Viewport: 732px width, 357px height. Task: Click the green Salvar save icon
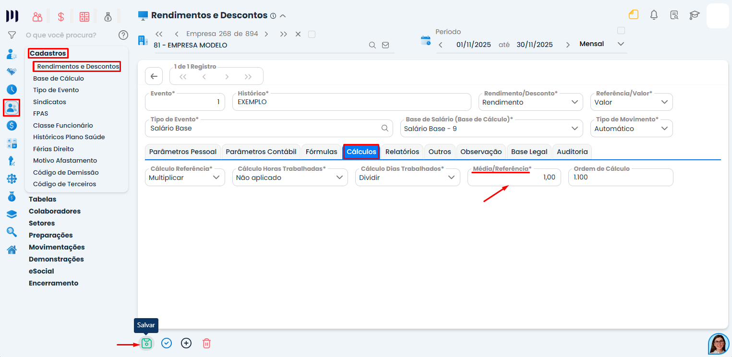tap(147, 343)
